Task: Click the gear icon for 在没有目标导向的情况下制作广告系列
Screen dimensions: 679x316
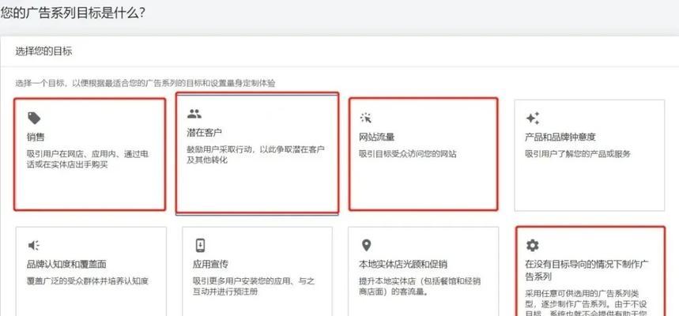Action: click(x=532, y=246)
